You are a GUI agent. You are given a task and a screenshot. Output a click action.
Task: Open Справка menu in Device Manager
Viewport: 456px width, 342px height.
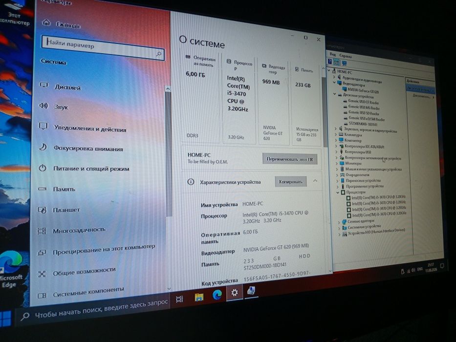click(346, 56)
